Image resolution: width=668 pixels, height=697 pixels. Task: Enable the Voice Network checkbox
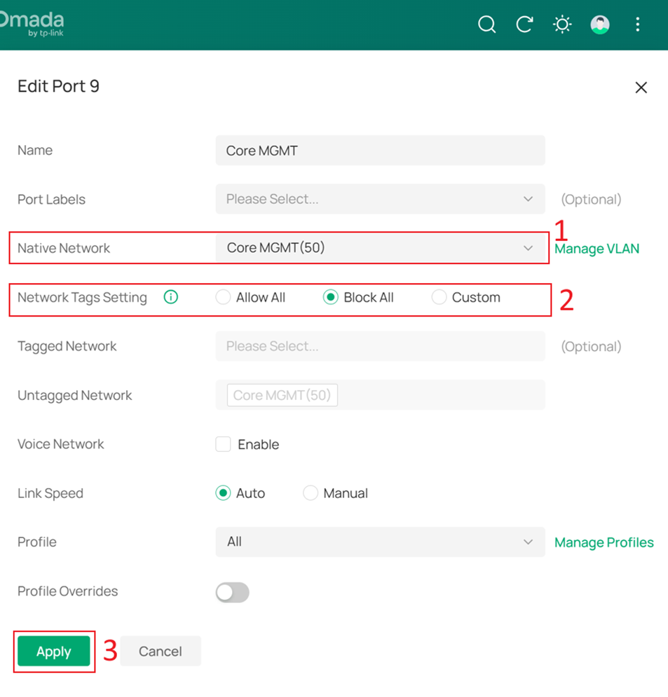coord(222,444)
